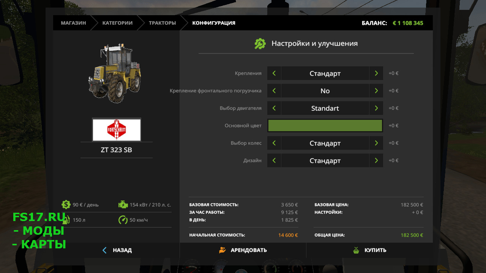This screenshot has width=486, height=273.
Task: Click the Основной цвет label
Action: [x=243, y=126]
